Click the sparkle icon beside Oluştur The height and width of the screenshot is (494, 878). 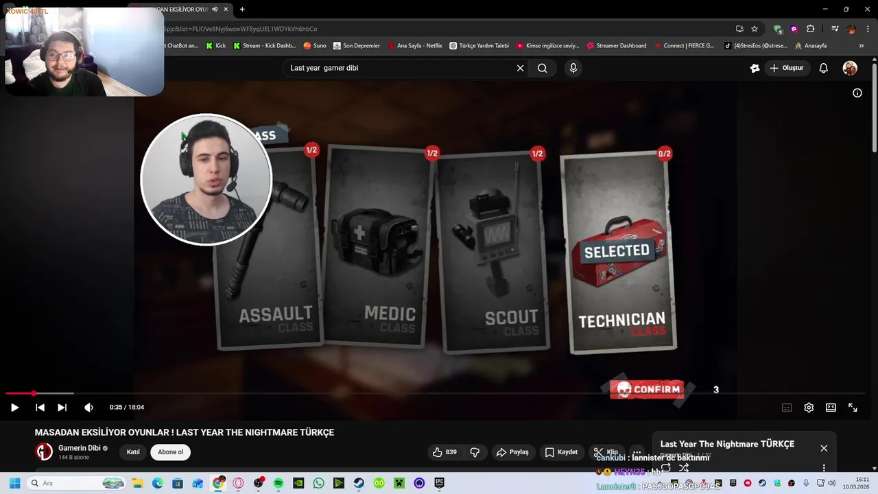(x=755, y=68)
